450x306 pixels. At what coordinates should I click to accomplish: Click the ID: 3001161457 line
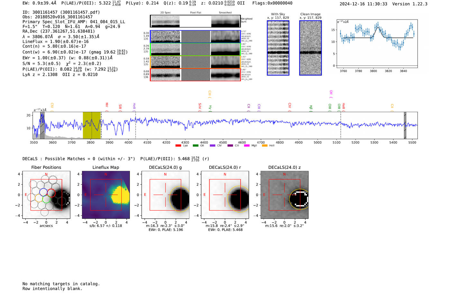[x=61, y=12]
